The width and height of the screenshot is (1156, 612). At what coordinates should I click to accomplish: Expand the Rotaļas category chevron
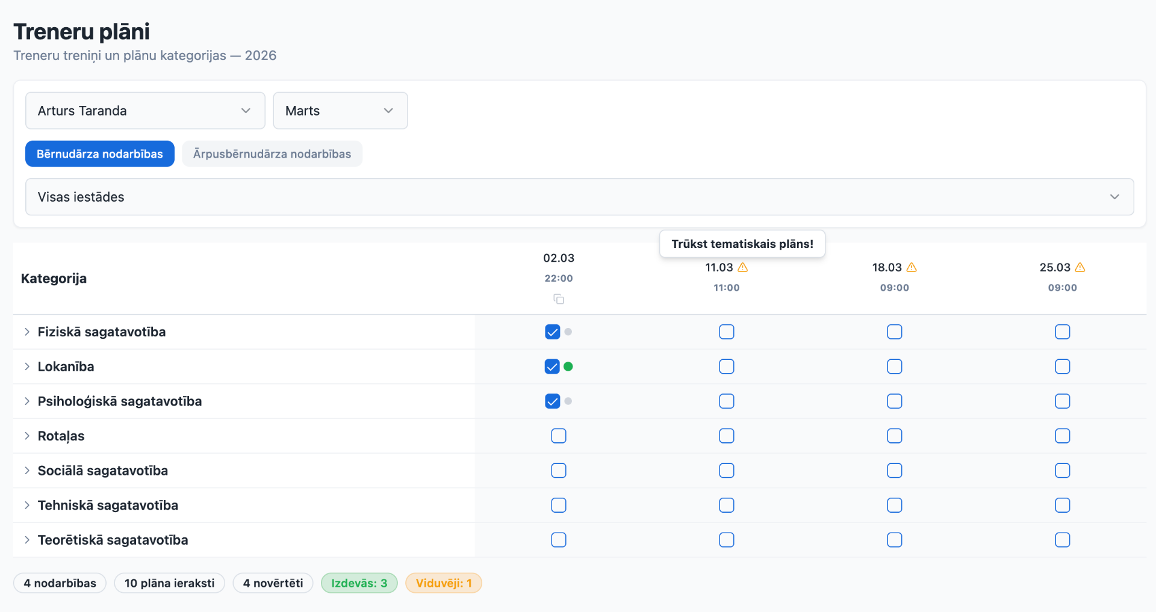(27, 436)
